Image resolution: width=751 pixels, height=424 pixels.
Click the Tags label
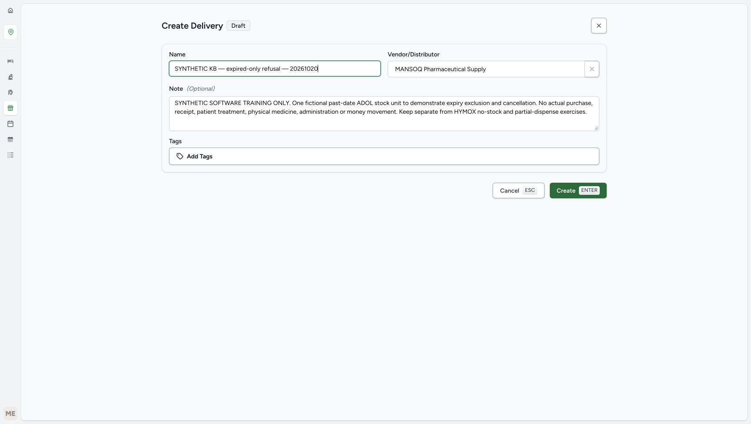click(x=175, y=141)
